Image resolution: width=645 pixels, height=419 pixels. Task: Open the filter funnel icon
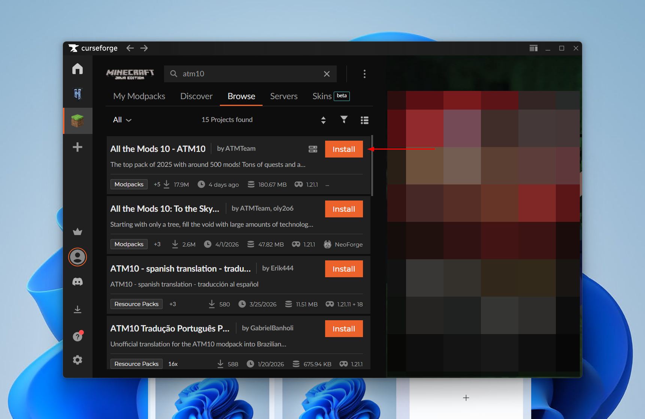(344, 120)
